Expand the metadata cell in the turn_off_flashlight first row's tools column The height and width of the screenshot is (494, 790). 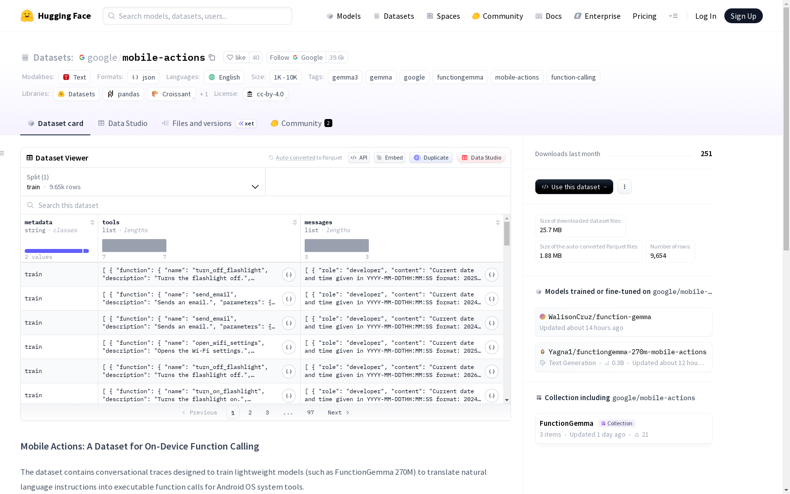pyautogui.click(x=289, y=275)
